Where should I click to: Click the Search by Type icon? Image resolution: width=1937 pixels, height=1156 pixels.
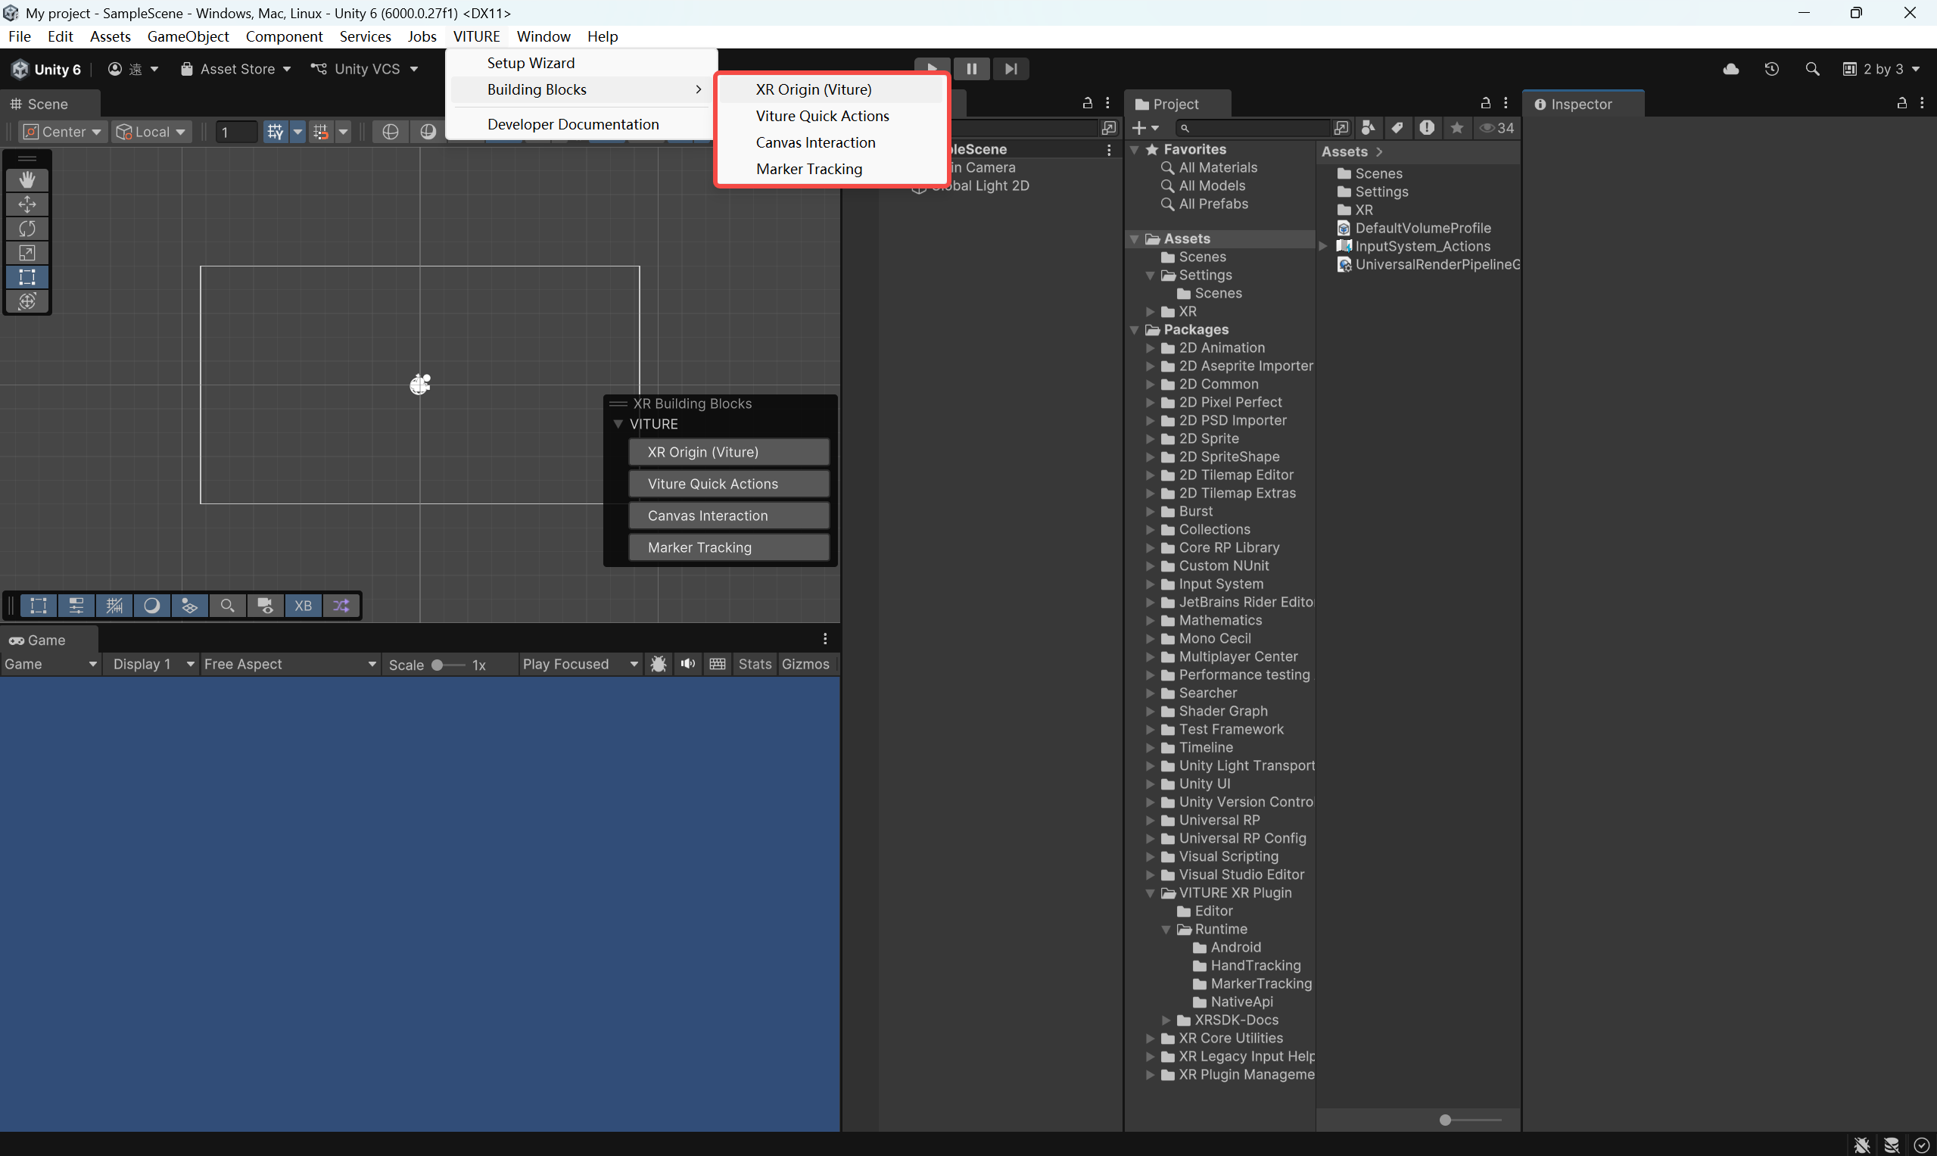click(x=1369, y=128)
